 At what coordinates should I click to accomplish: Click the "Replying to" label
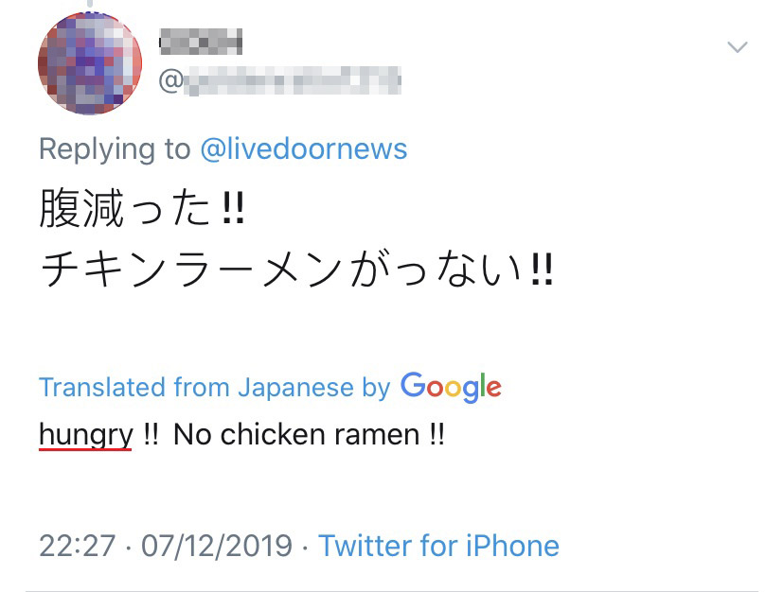click(x=115, y=148)
